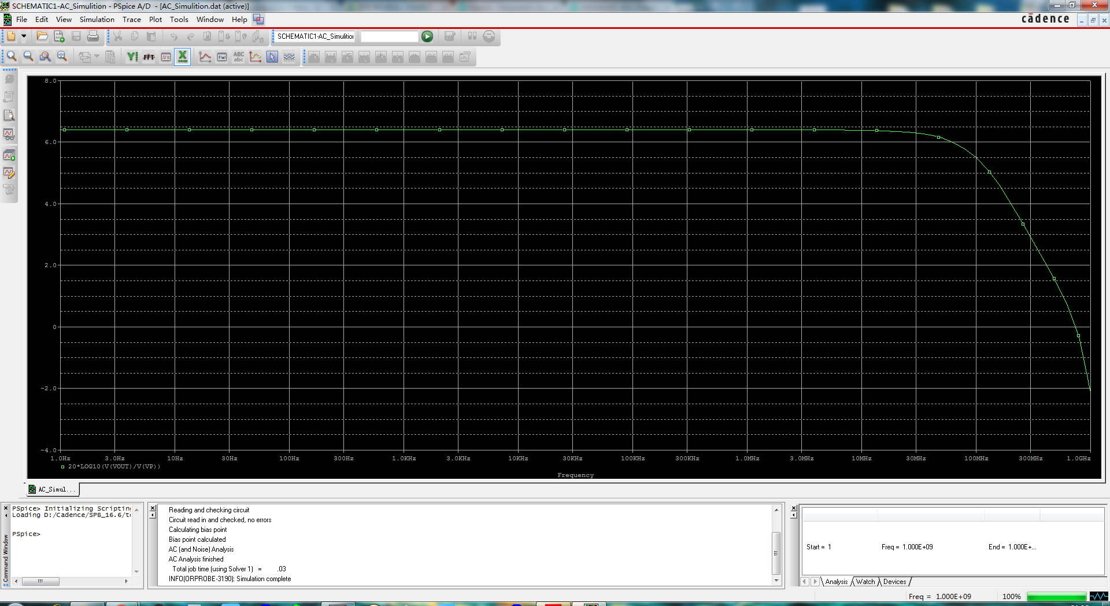Click the pencil-waveform icon in left sidebar
The height and width of the screenshot is (606, 1110).
9,173
